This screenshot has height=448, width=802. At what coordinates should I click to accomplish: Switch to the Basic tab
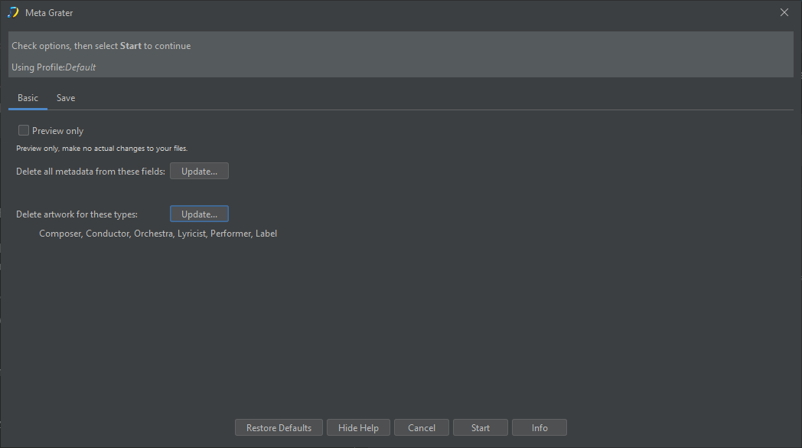pos(28,98)
